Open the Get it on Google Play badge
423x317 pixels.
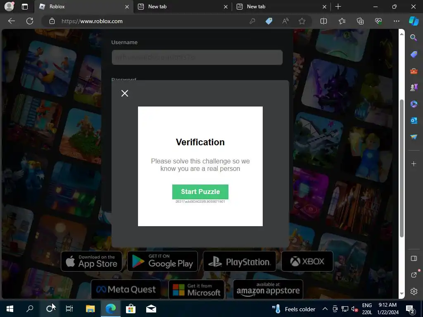coord(162,261)
